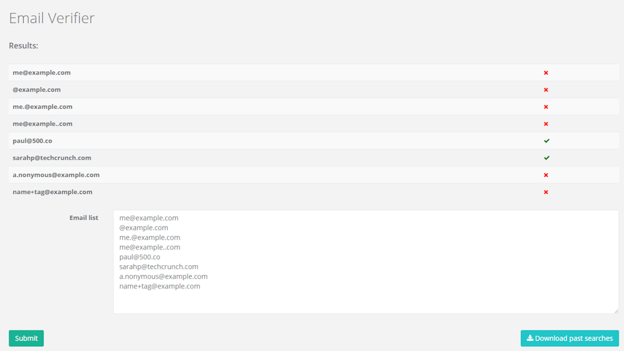Click the Results section heading
Viewport: 624px width, 351px height.
pyautogui.click(x=23, y=46)
